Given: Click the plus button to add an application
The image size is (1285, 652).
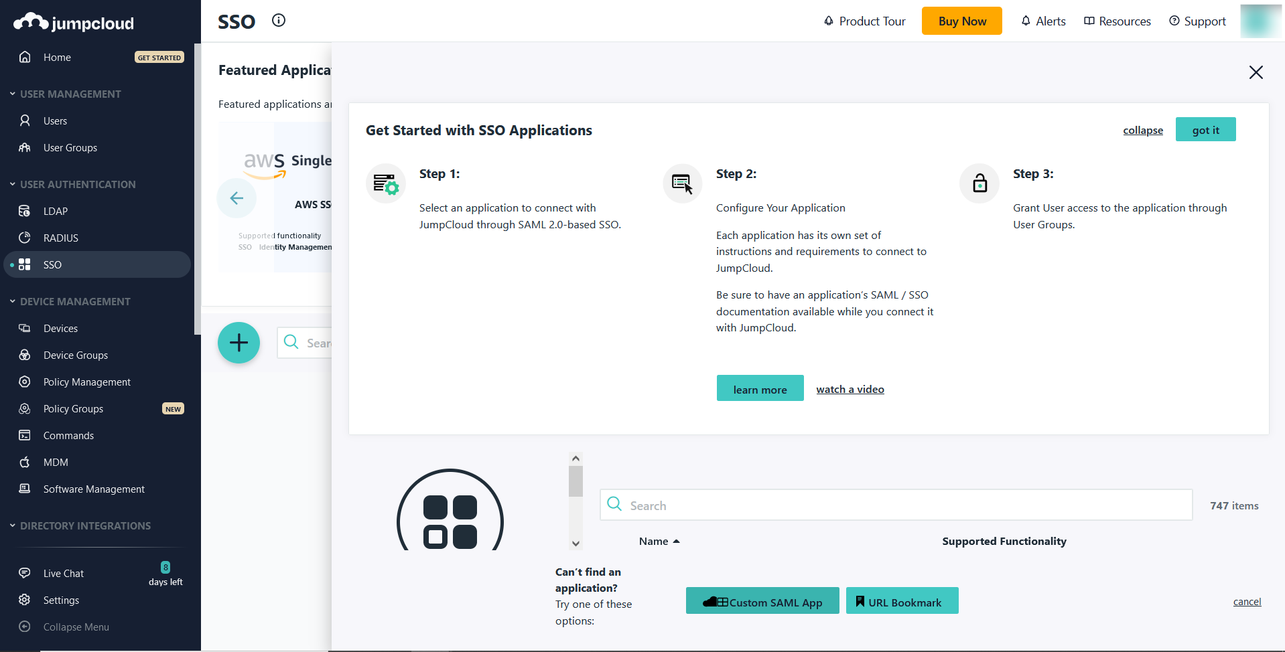Looking at the screenshot, I should point(239,343).
